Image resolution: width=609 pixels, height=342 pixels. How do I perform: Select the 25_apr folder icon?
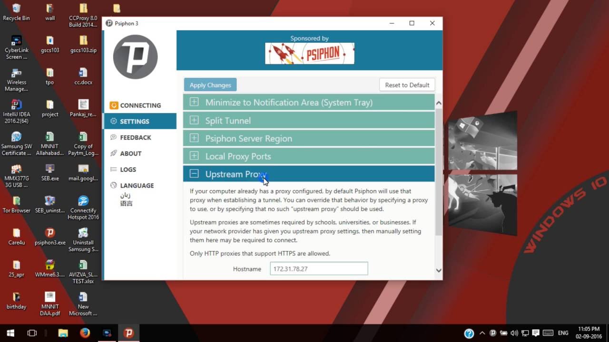click(16, 268)
